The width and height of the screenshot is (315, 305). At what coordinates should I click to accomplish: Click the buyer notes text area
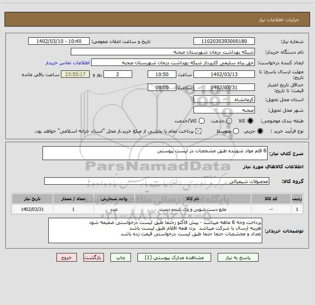[x=155, y=230]
